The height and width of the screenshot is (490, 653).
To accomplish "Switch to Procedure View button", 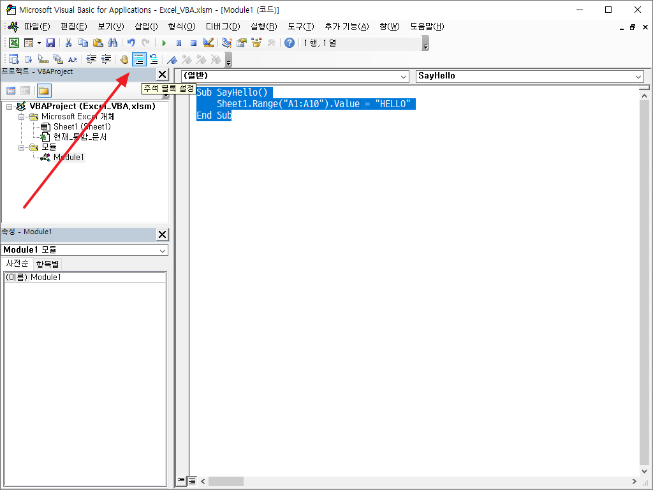I will click(x=181, y=481).
